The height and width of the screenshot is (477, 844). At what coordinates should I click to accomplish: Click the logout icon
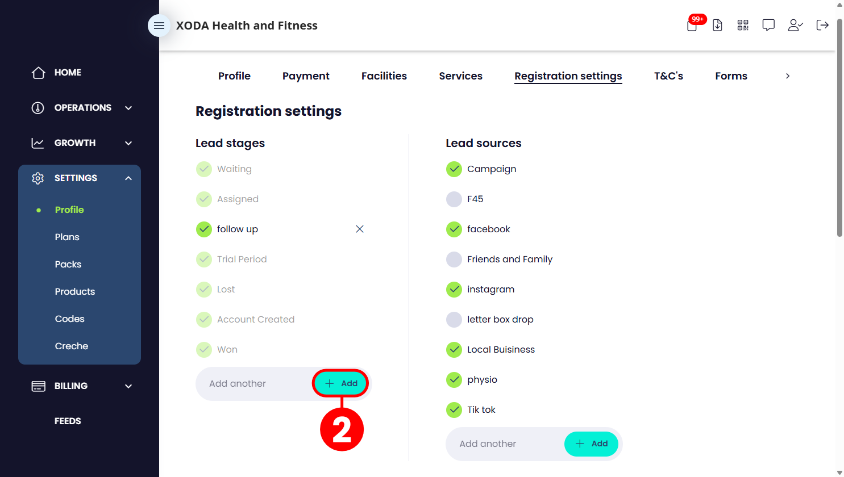(822, 25)
